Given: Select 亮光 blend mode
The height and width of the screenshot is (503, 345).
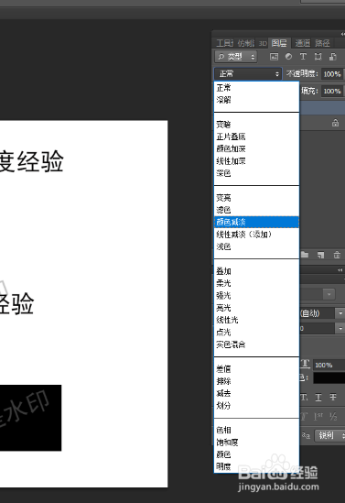Looking at the screenshot, I should tap(256, 308).
